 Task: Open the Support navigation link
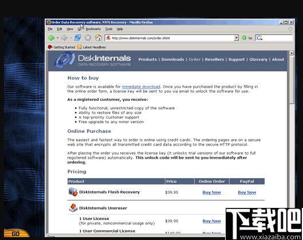237,60
